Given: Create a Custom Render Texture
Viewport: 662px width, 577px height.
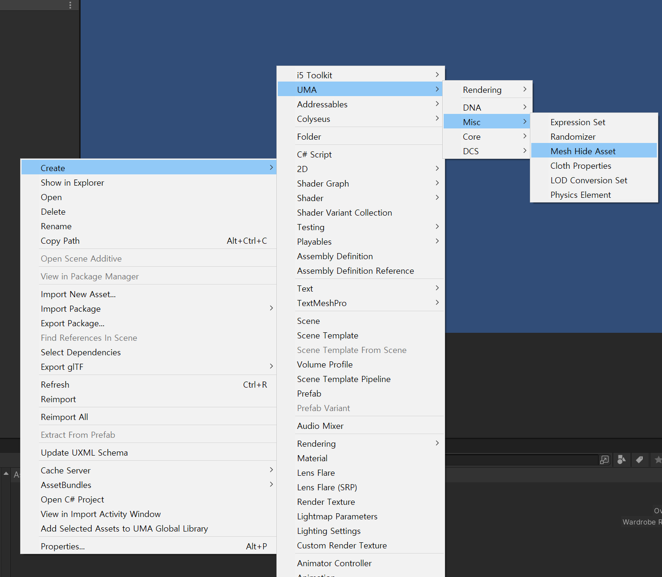Looking at the screenshot, I should (x=360, y=545).
